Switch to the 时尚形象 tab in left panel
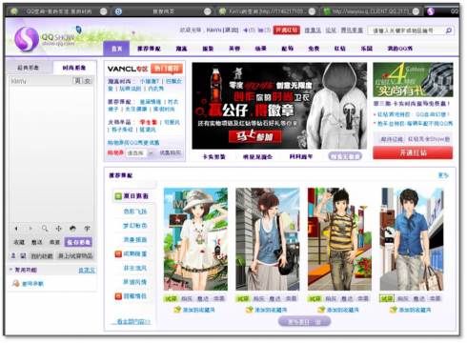Image resolution: width=467 pixels, height=343 pixels. (x=74, y=68)
